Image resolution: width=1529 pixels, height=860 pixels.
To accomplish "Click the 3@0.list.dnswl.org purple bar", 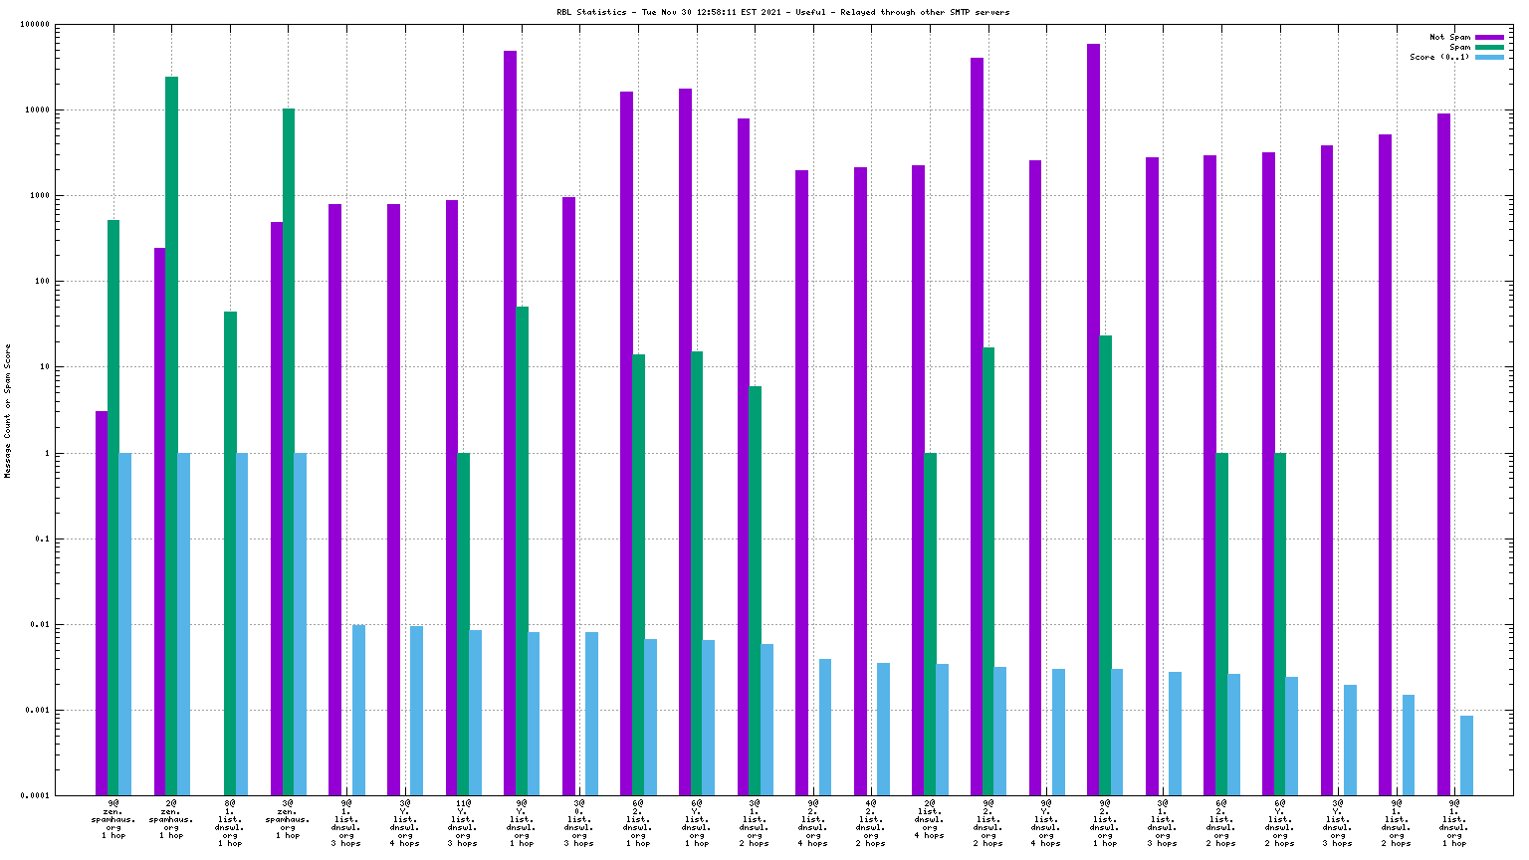I will (568, 496).
